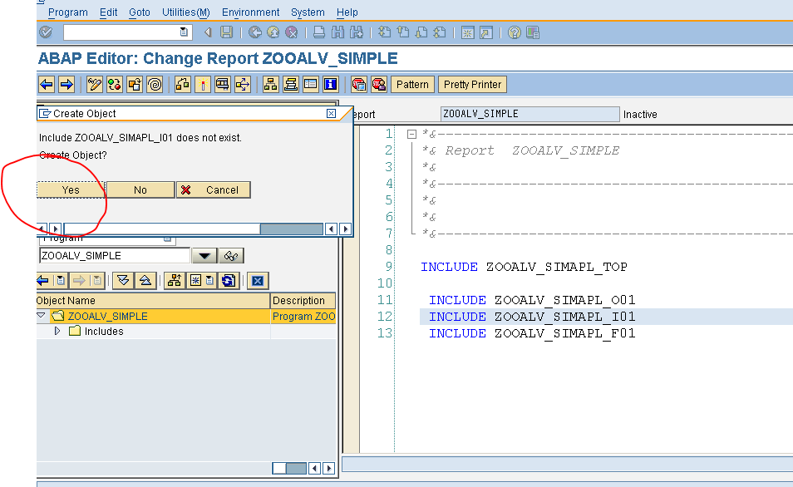The width and height of the screenshot is (793, 487).
Task: Click the red Cancel icon in the standard toolbar
Action: 291,32
